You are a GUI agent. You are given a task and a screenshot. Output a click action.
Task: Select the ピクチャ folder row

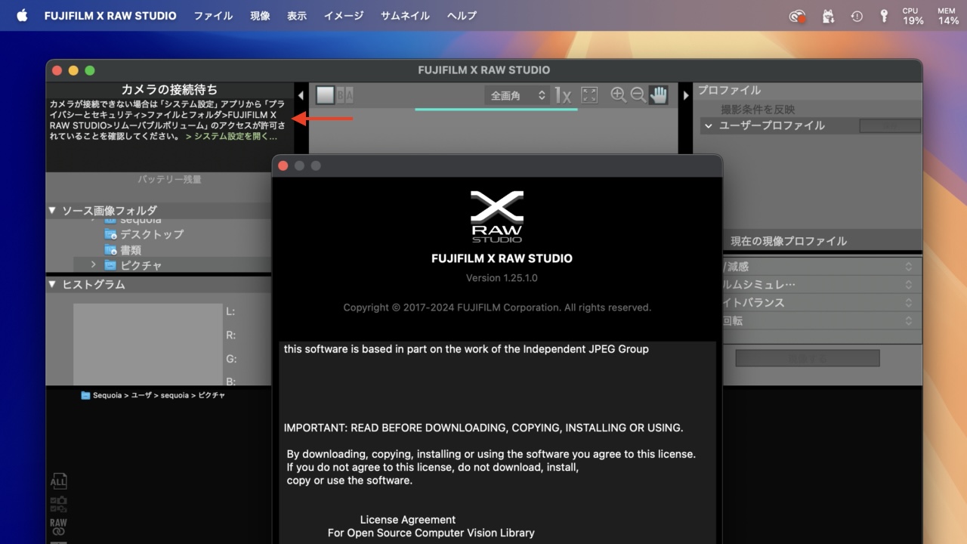(172, 264)
